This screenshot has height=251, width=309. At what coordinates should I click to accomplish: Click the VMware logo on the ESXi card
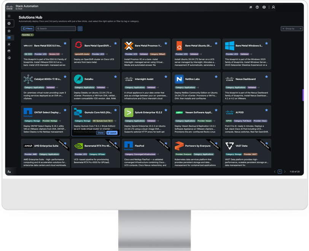click(x=28, y=46)
